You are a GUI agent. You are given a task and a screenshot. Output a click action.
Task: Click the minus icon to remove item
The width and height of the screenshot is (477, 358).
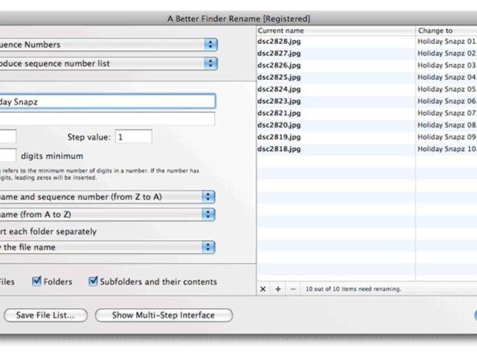(x=293, y=289)
